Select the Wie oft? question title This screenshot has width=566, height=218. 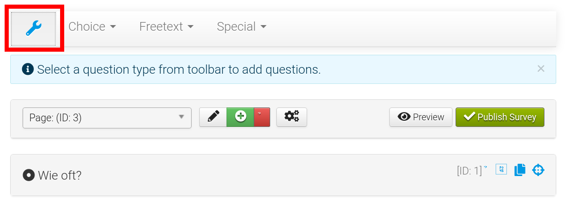60,176
